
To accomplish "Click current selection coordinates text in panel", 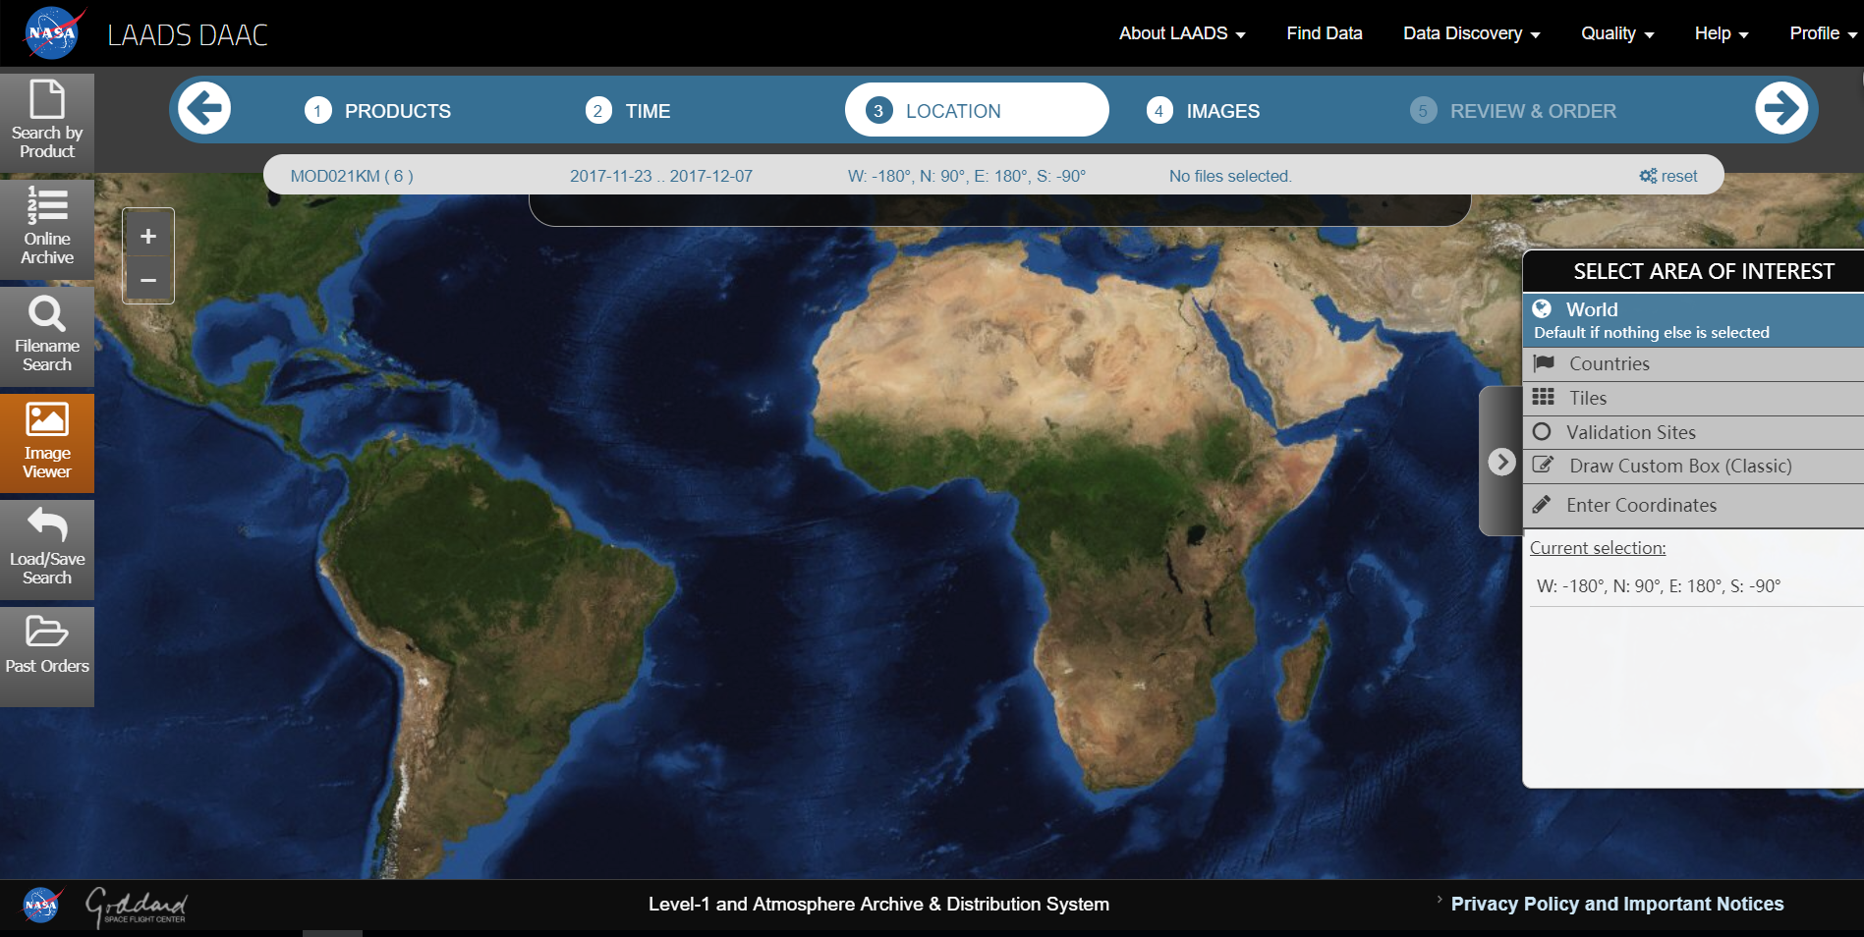I will coord(1659,586).
